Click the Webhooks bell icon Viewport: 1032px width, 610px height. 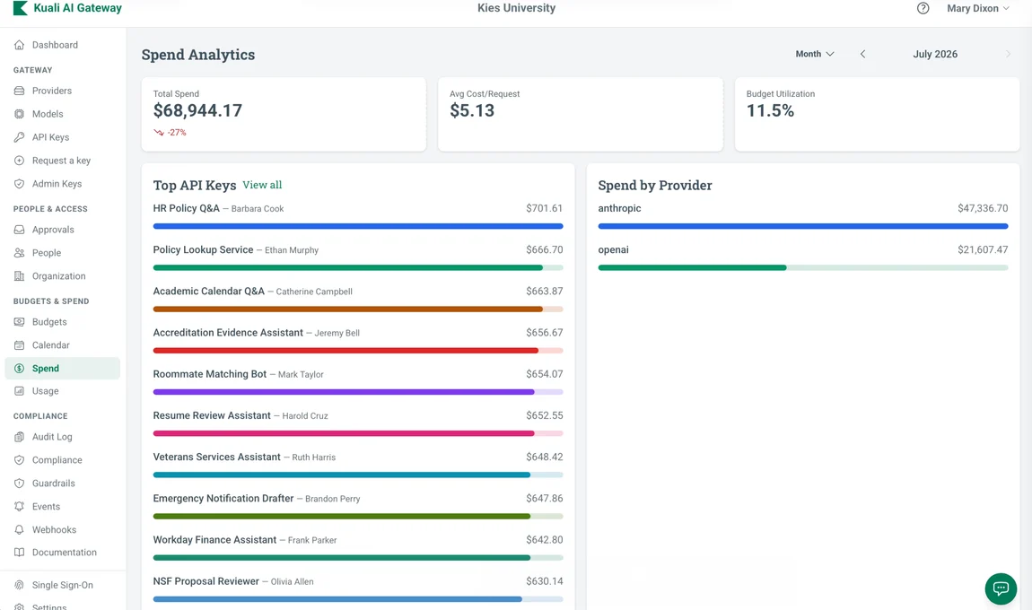pos(19,530)
